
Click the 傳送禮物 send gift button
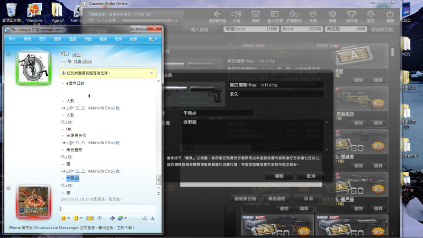[x=277, y=199]
